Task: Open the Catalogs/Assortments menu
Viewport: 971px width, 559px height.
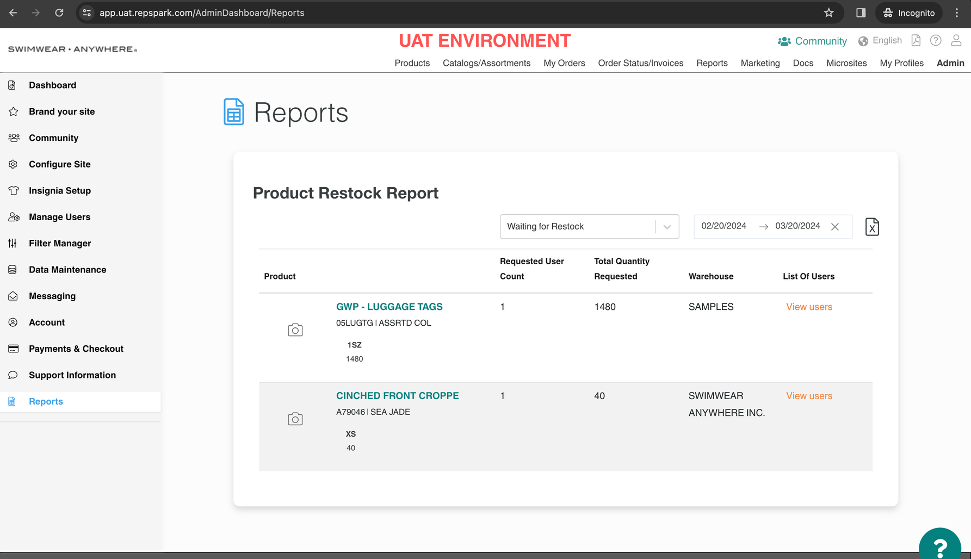Action: point(486,63)
